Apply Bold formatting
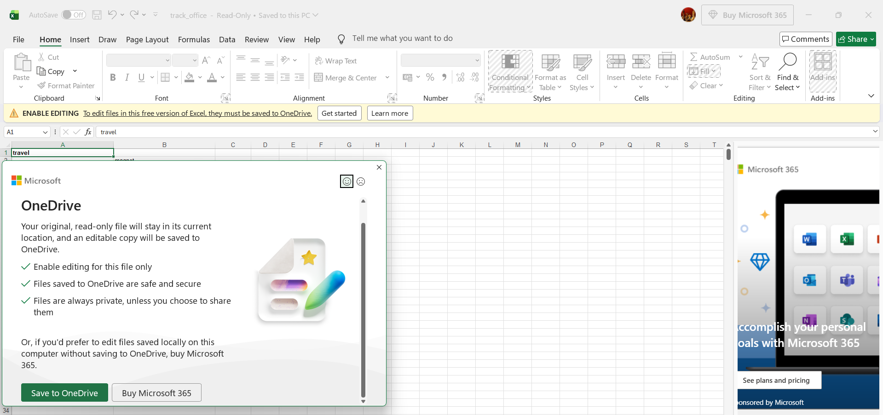Viewport: 883px width, 415px height. [x=113, y=77]
